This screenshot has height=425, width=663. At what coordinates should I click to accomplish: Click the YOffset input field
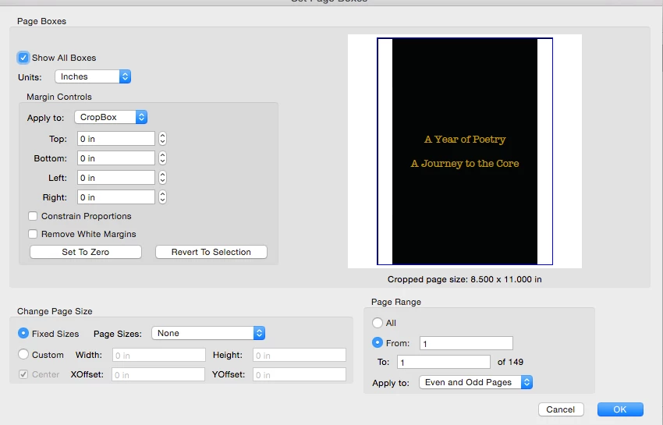300,374
